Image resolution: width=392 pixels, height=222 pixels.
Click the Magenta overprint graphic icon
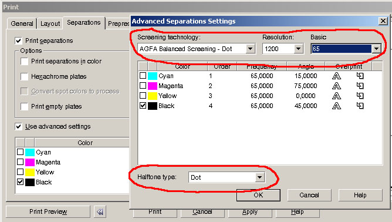(x=360, y=86)
